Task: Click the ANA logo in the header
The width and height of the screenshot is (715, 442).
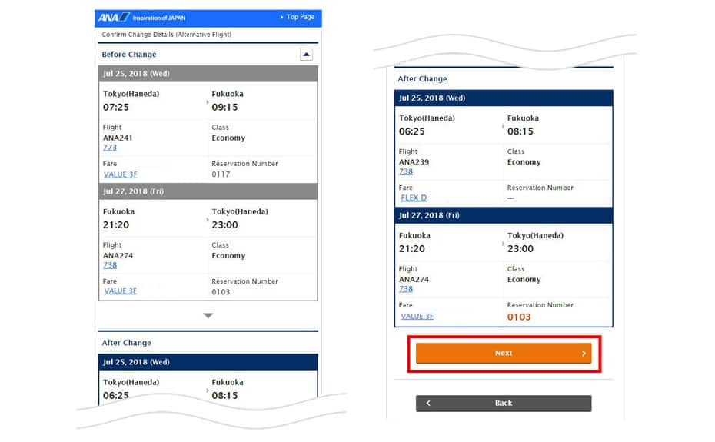Action: click(115, 17)
